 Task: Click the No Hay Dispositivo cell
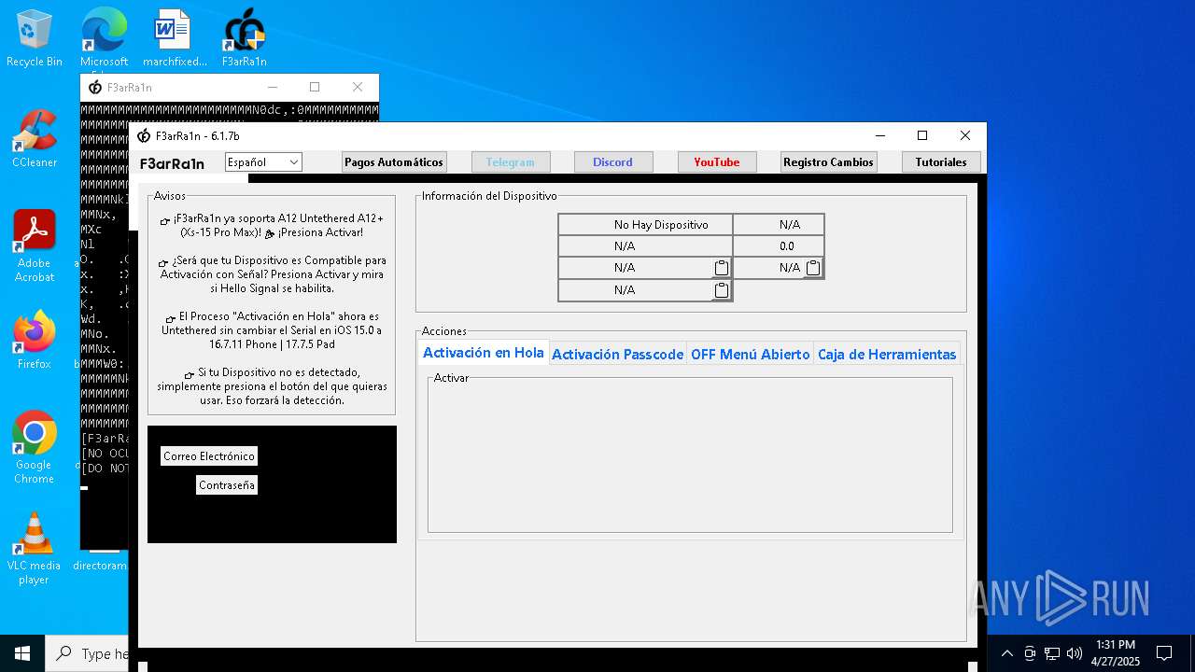(x=645, y=225)
